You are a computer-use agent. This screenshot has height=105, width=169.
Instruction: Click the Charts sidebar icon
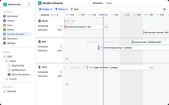click(5, 30)
